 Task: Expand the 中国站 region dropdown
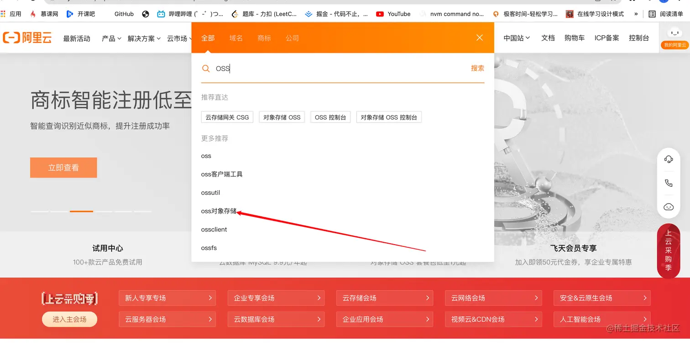[x=517, y=38]
